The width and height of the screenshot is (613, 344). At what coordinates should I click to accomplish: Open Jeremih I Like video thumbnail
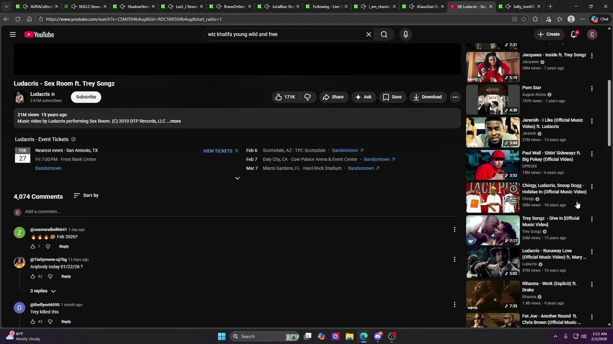pos(493,132)
